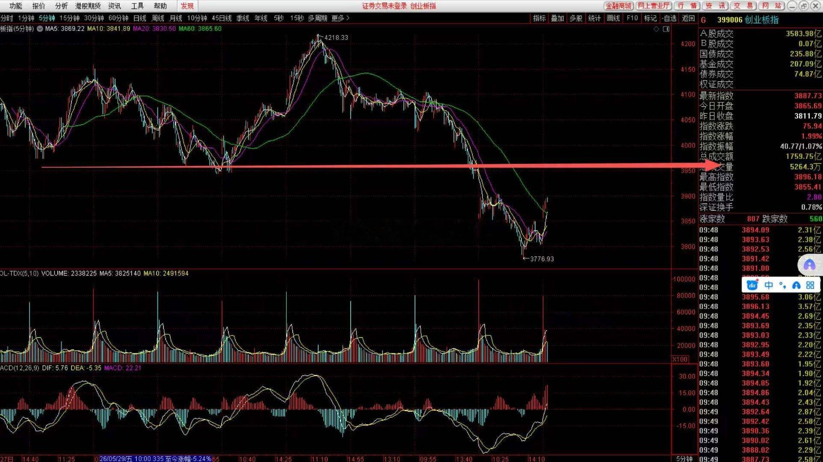Screen dimensions: 823x462
Task: Click the 画线 drawing tool button
Action: tap(613, 18)
